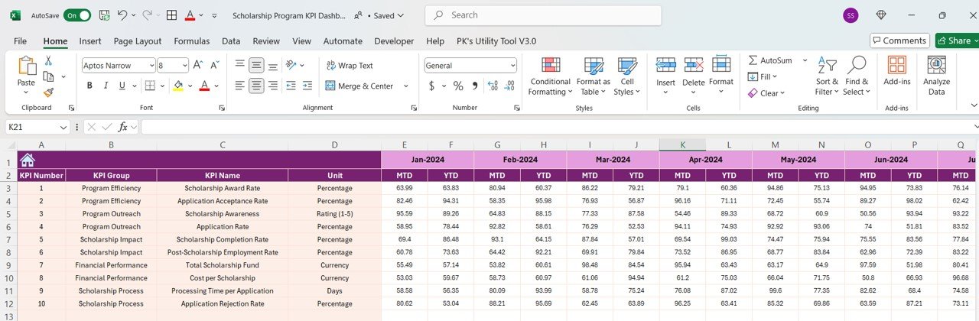Screen dimensions: 979x321
Task: Switch to the Page Layout tab
Action: click(x=138, y=41)
